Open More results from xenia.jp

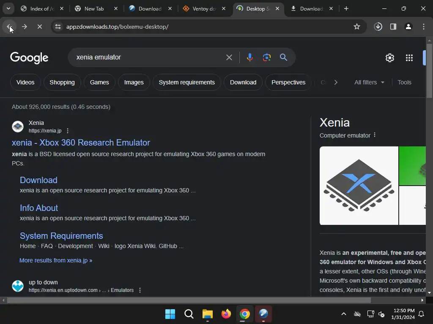click(56, 260)
